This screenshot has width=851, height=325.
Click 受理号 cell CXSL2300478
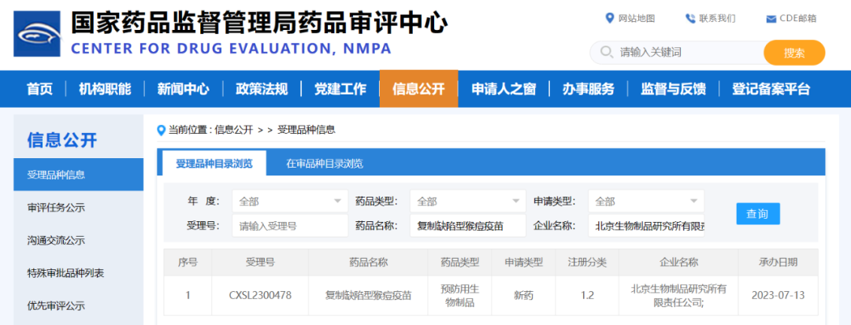click(x=260, y=296)
